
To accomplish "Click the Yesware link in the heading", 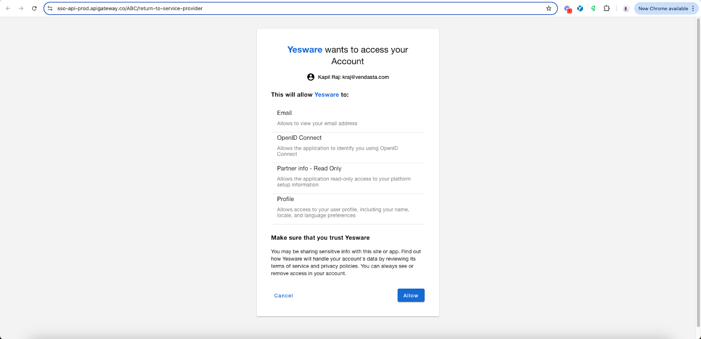I will click(x=305, y=49).
